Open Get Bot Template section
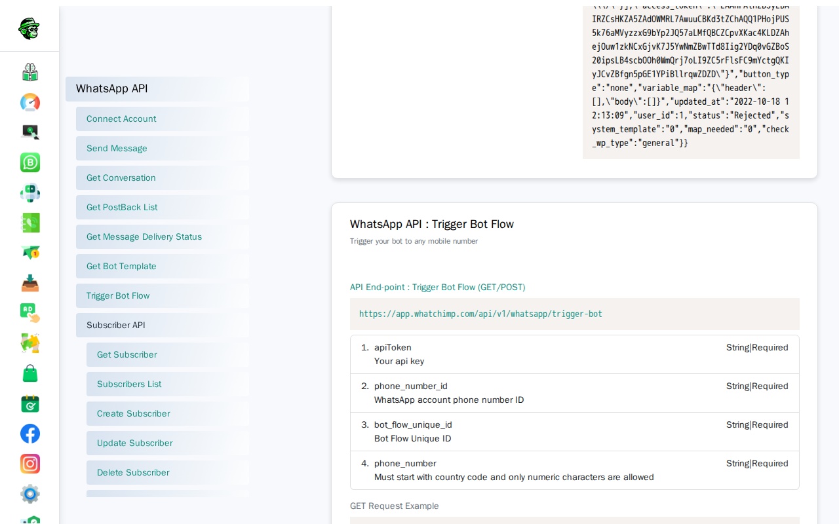The width and height of the screenshot is (839, 524). [x=163, y=267]
